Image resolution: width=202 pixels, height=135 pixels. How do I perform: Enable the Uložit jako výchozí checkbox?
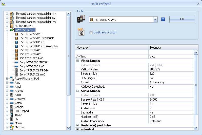tap(91, 32)
